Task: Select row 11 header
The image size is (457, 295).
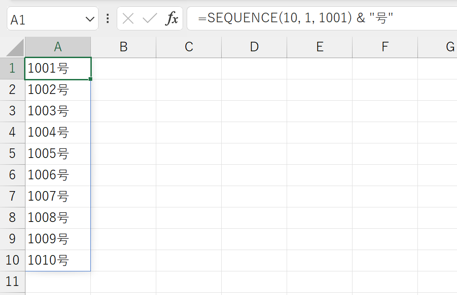Action: (x=12, y=281)
